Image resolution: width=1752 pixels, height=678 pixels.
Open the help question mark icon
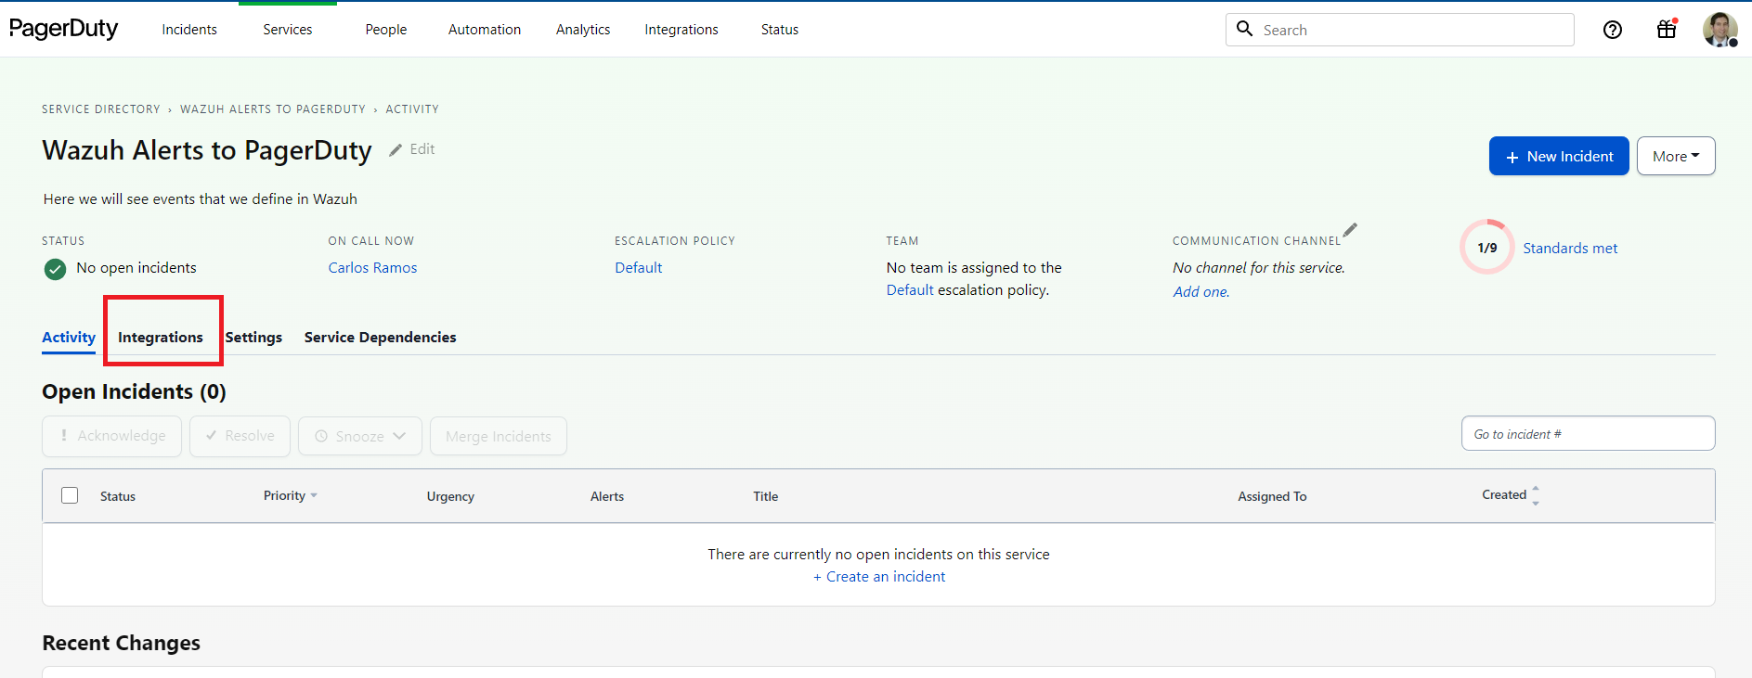(1613, 30)
